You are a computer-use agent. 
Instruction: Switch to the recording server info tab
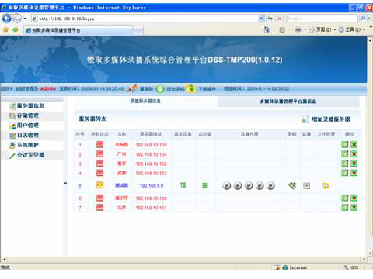point(145,102)
